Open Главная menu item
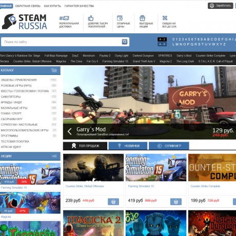The width and height of the screenshot is (236, 236). (6, 6)
